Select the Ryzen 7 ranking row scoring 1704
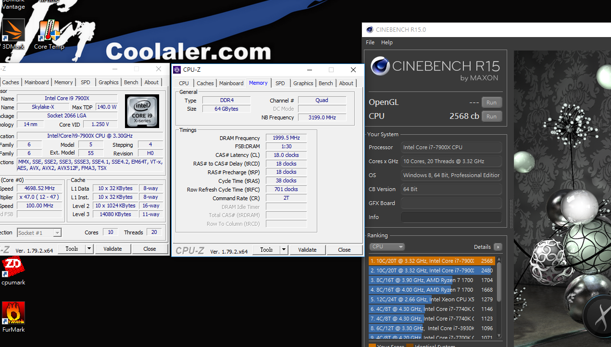Viewport: 611px width, 347px height. point(432,280)
